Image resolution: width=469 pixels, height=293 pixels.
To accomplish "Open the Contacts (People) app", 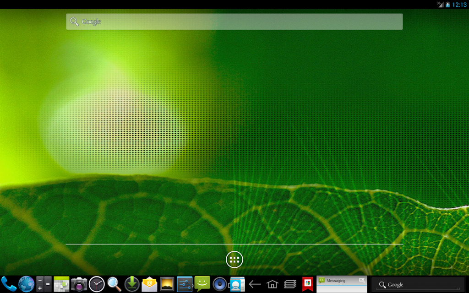I will (237, 284).
